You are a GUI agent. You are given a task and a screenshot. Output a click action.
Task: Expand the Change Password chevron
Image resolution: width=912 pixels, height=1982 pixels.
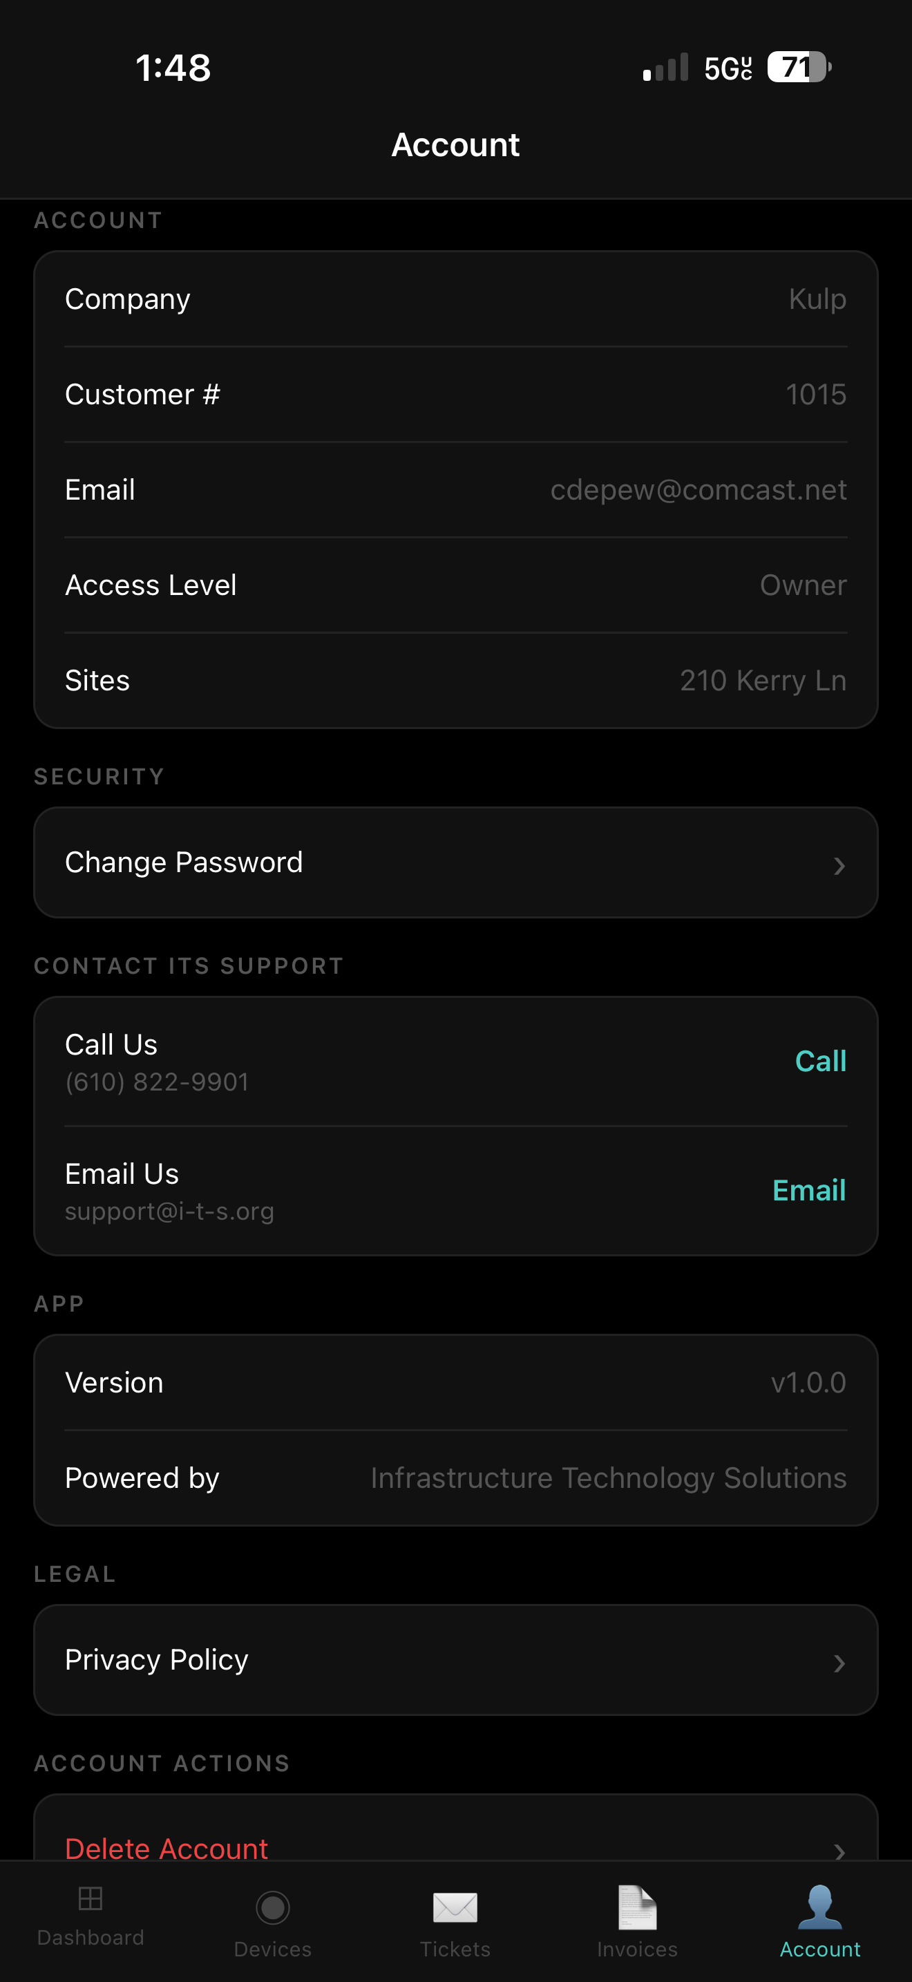coord(839,867)
